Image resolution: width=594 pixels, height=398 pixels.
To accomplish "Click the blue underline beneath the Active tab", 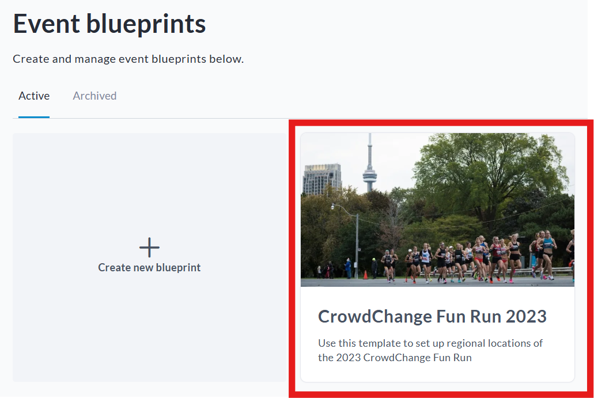I will point(34,117).
